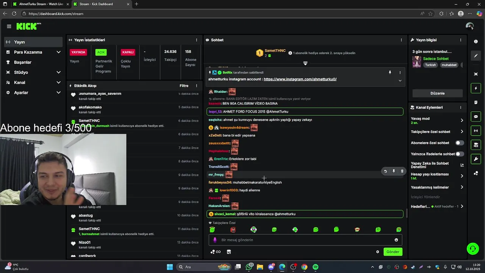
Task: Click the focus frame icon in right rail
Action: point(476,74)
